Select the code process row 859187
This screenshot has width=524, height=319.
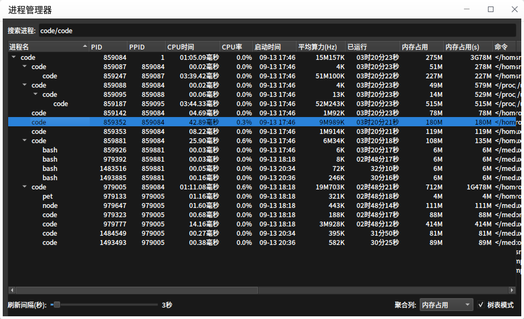[x=262, y=104]
